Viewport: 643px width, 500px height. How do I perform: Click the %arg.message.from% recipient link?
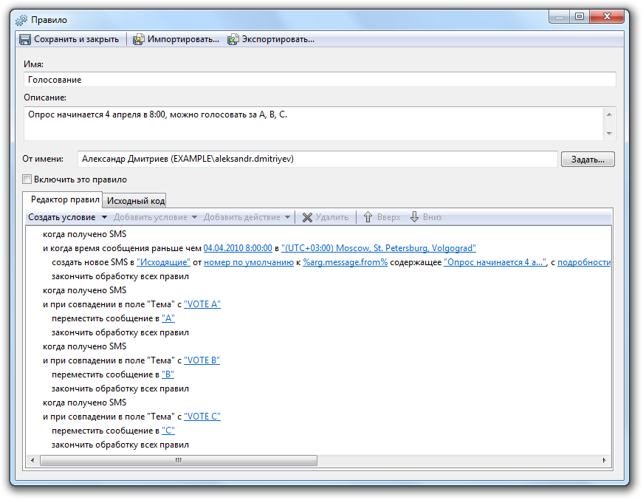click(x=345, y=262)
